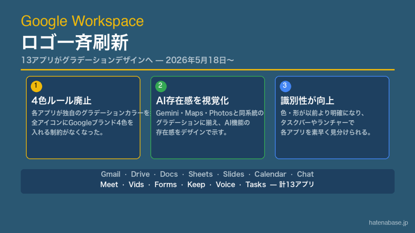The width and height of the screenshot is (415, 233).
Task: Click the word "Slides" in the app list
Action: [x=233, y=174]
